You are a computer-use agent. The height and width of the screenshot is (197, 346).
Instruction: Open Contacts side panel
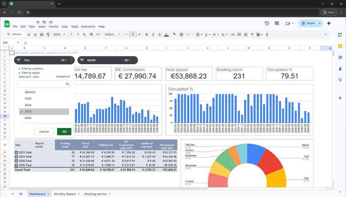pos(340,69)
